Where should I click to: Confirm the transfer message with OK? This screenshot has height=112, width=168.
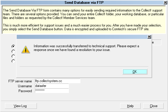click(135, 72)
